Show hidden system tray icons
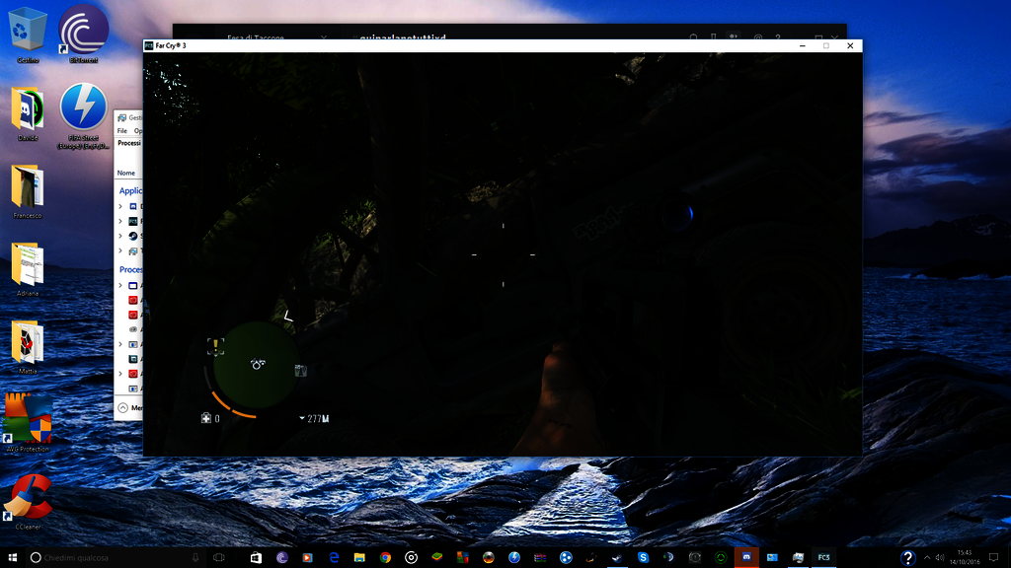This screenshot has height=568, width=1011. point(926,558)
